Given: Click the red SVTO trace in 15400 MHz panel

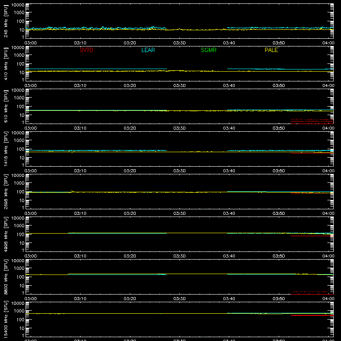Looking at the screenshot, I should [312, 315].
